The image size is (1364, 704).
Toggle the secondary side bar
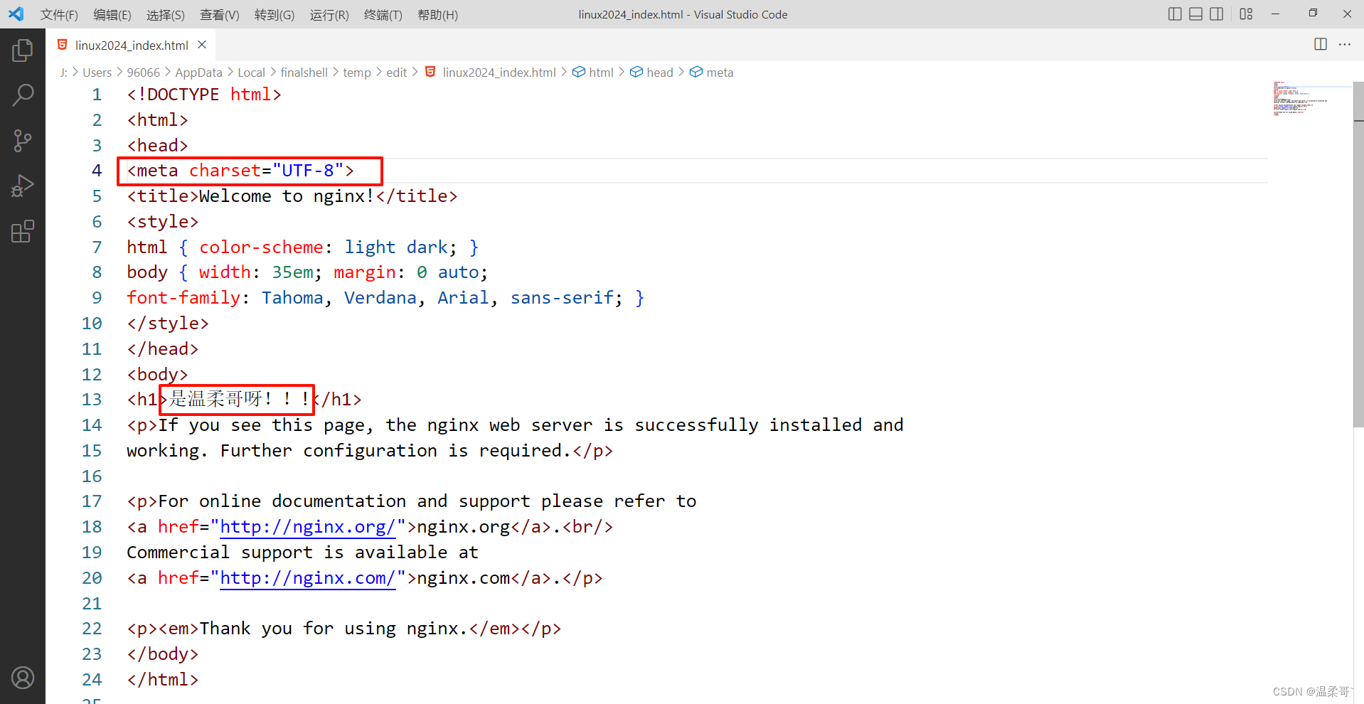pos(1217,14)
